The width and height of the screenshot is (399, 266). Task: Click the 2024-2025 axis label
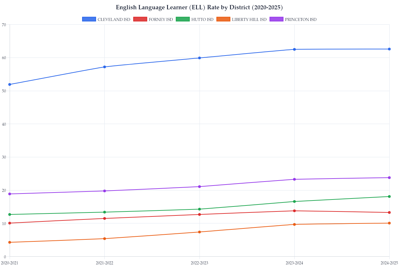pos(389,263)
